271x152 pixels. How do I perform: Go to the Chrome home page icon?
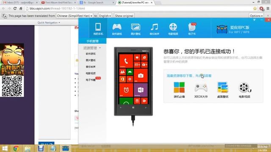point(21,8)
